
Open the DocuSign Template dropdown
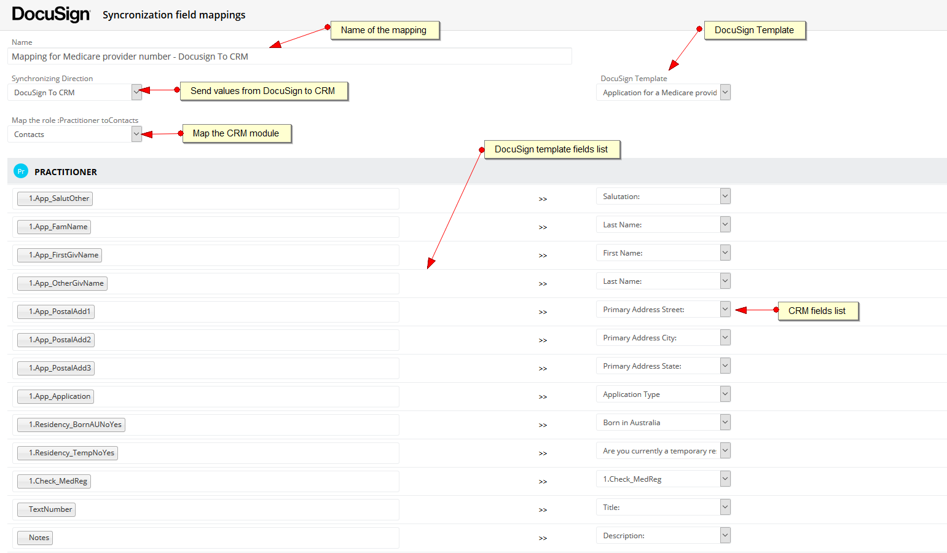pyautogui.click(x=663, y=92)
